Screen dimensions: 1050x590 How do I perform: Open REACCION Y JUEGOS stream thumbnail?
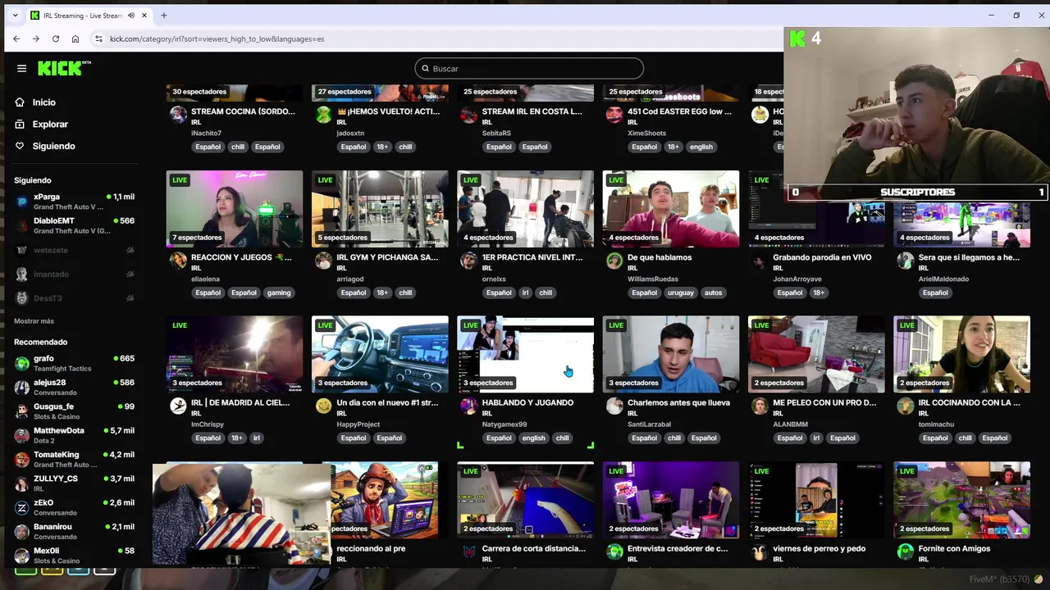[x=235, y=209]
